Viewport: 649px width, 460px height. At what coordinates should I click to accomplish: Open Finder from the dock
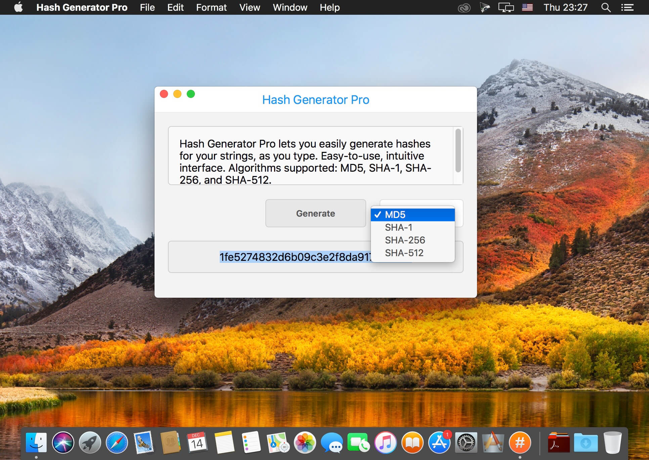36,443
